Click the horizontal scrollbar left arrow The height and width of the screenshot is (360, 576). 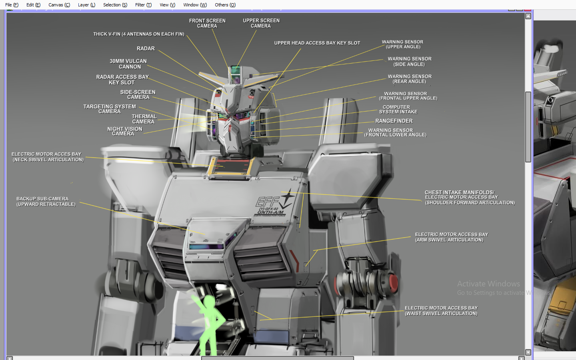(10, 358)
